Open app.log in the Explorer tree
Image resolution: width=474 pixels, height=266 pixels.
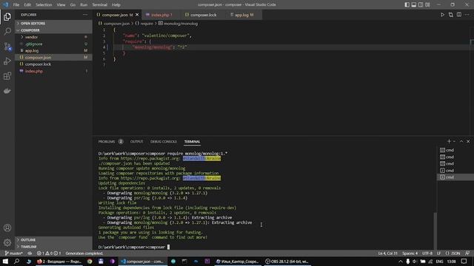tap(53, 51)
